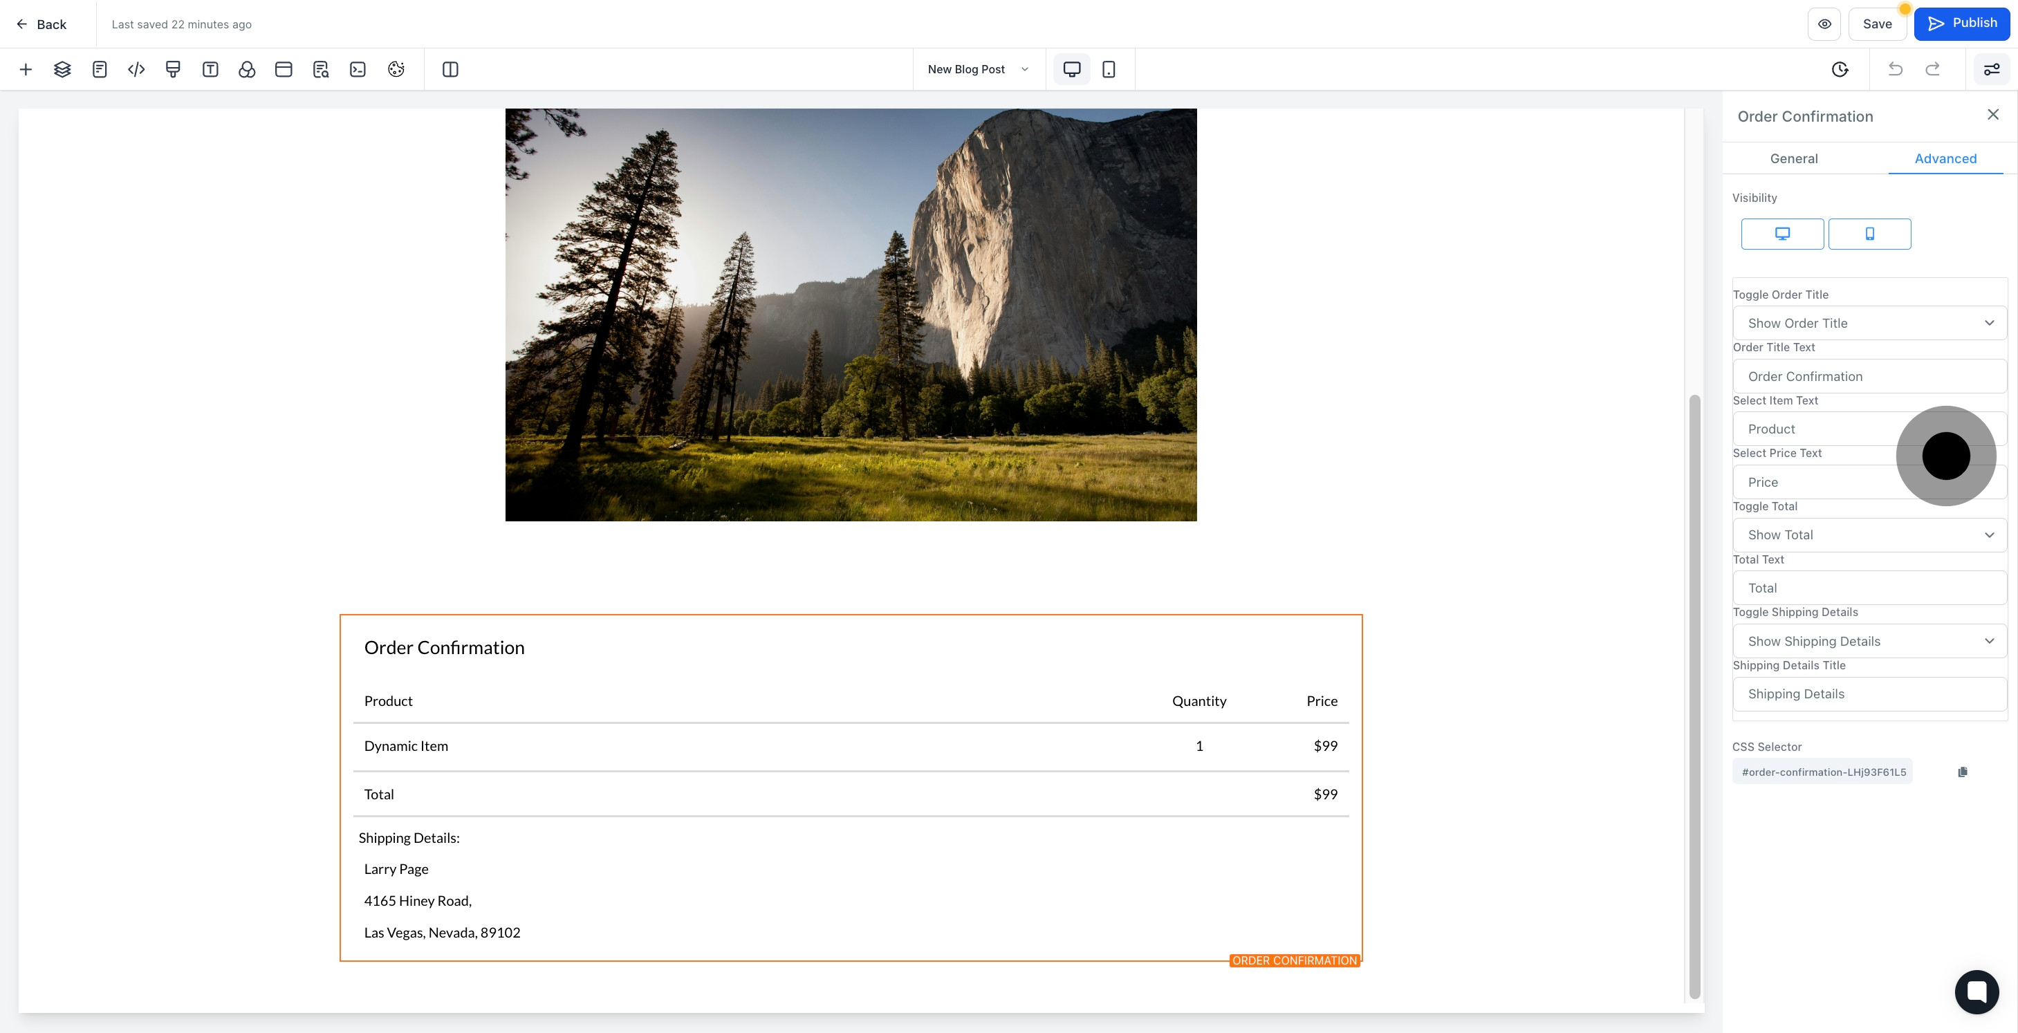Toggle mobile visibility for this element
Viewport: 2018px width, 1033px height.
point(1869,234)
